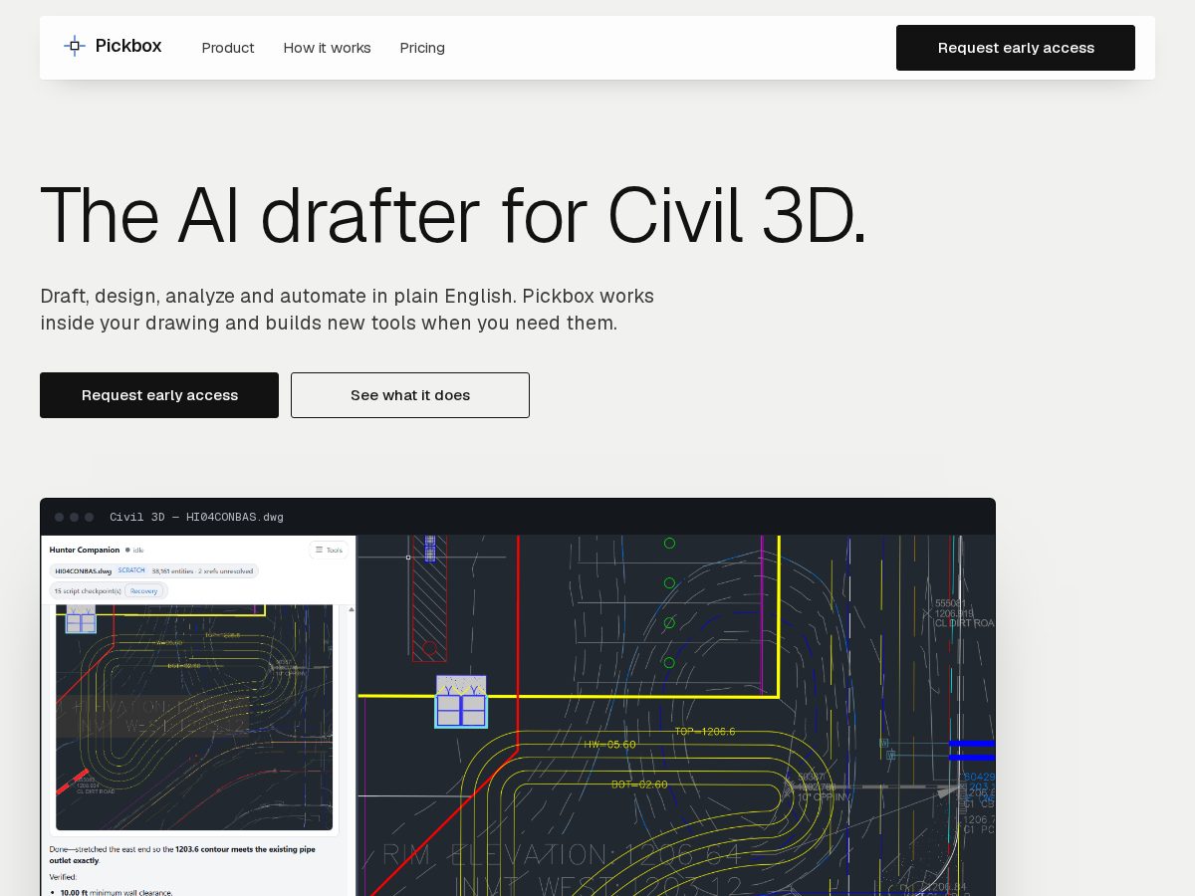This screenshot has width=1195, height=896.
Task: Open drawing thumbnail in companion chat
Action: pyautogui.click(x=194, y=717)
